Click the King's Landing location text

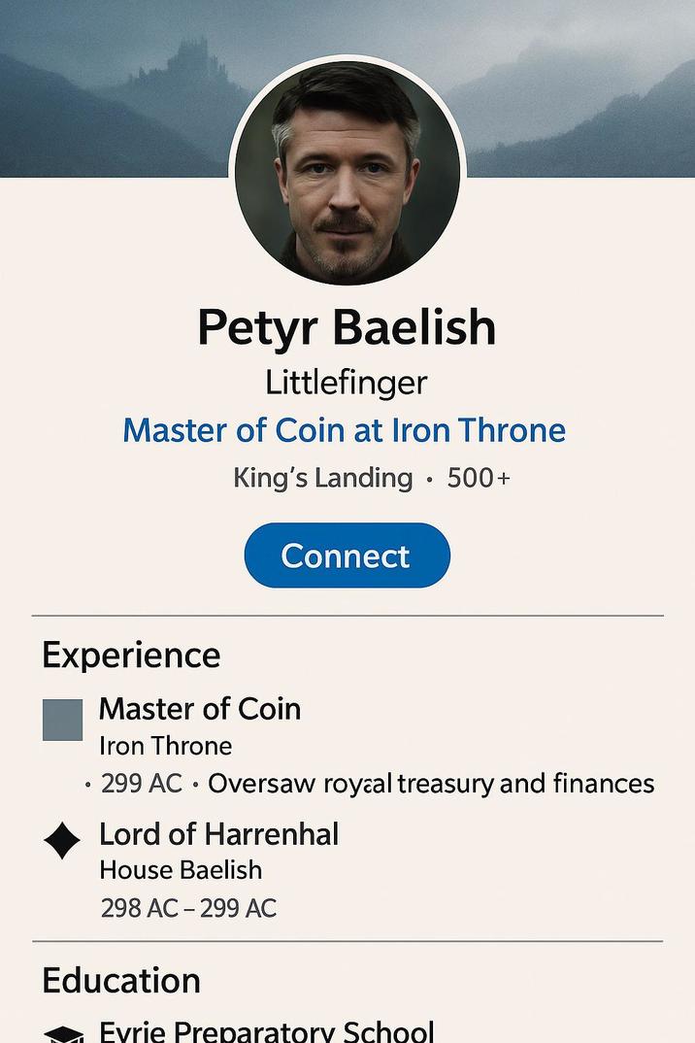[322, 478]
